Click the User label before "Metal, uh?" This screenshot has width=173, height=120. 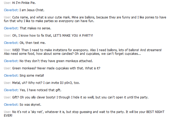(8, 83)
